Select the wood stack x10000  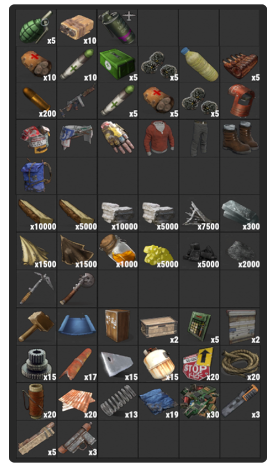[36, 213]
